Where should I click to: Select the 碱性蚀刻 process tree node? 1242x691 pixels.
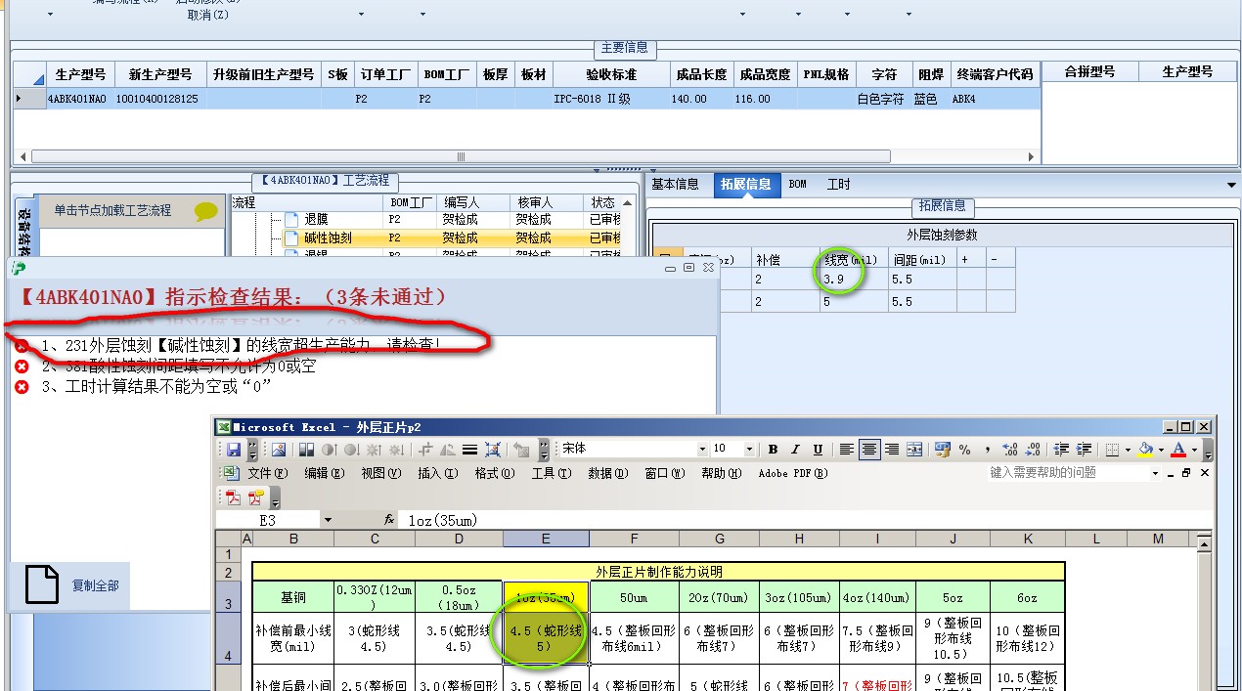coord(328,238)
